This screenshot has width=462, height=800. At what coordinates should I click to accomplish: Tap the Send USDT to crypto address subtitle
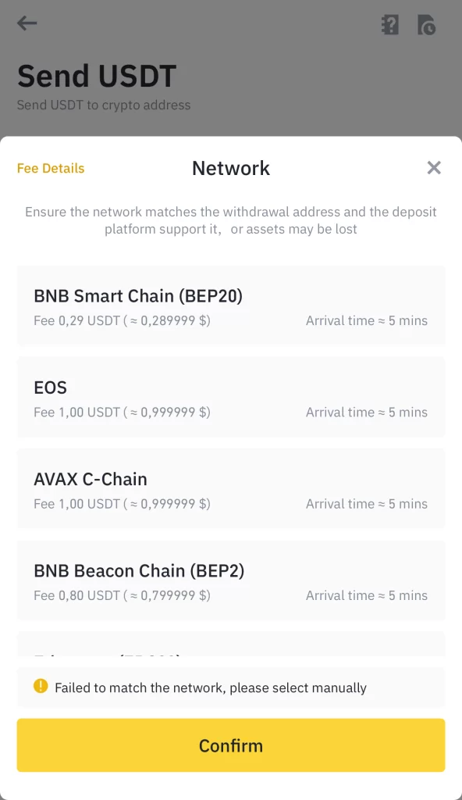tap(104, 105)
